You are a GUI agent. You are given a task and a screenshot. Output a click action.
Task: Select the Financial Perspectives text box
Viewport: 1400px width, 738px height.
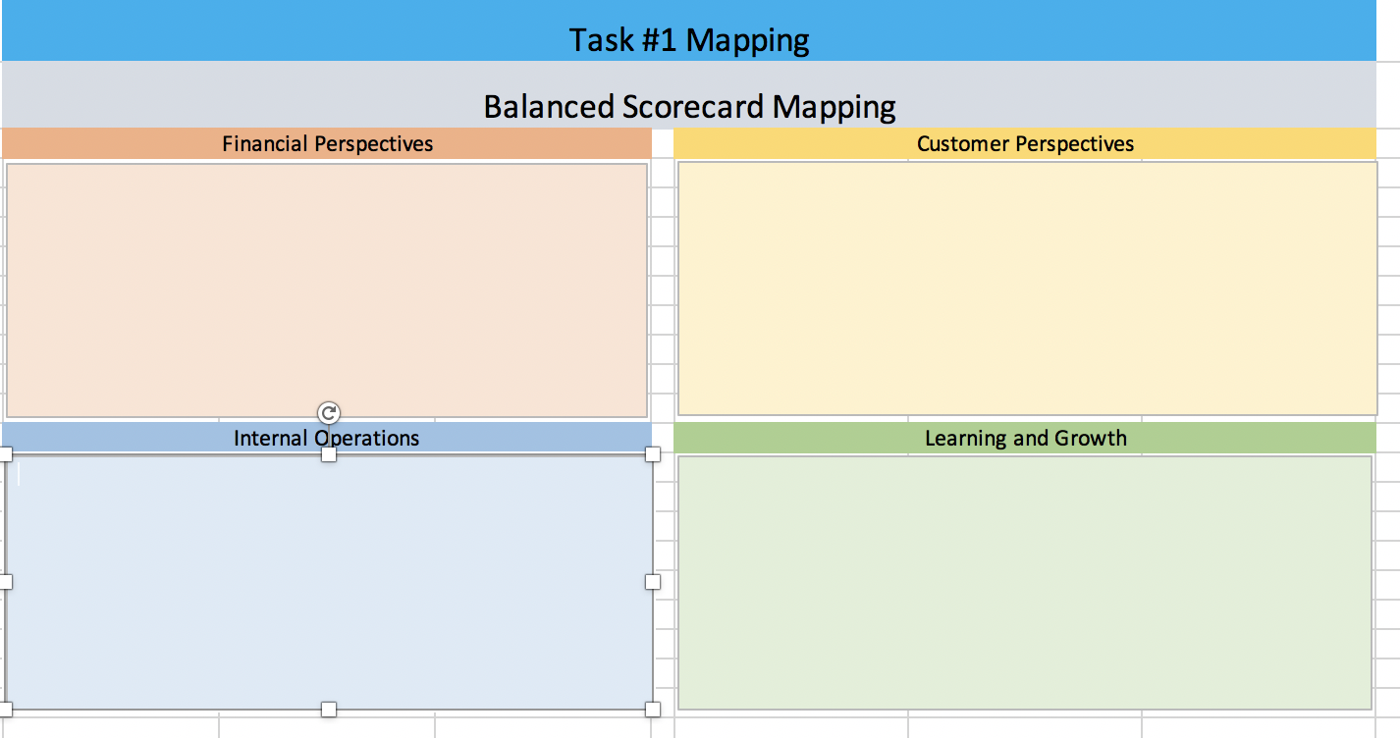pyautogui.click(x=327, y=290)
